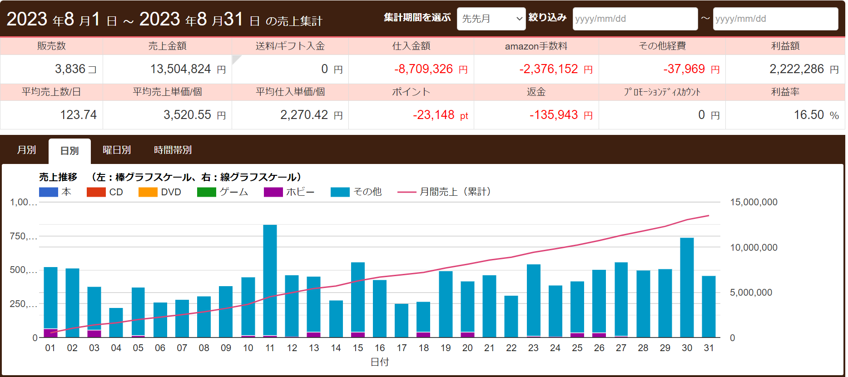Switch to the 月別 tab
The image size is (848, 377).
[26, 150]
